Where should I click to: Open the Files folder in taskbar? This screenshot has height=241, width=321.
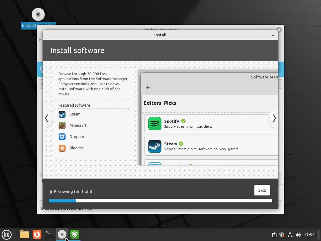click(24, 234)
